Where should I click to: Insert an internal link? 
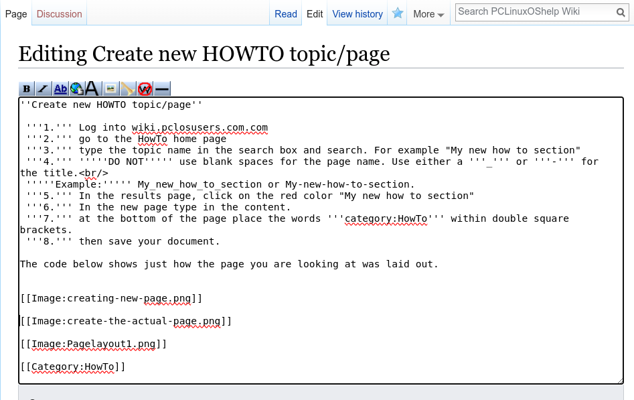60,88
